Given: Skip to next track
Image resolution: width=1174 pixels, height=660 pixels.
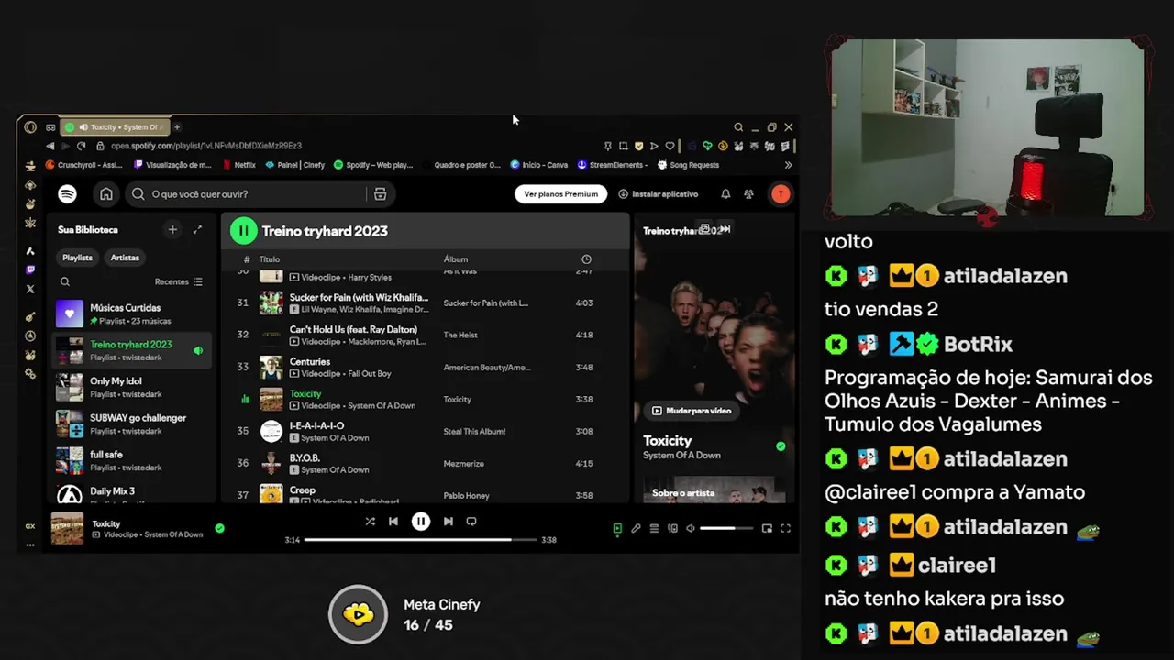Looking at the screenshot, I should (448, 522).
